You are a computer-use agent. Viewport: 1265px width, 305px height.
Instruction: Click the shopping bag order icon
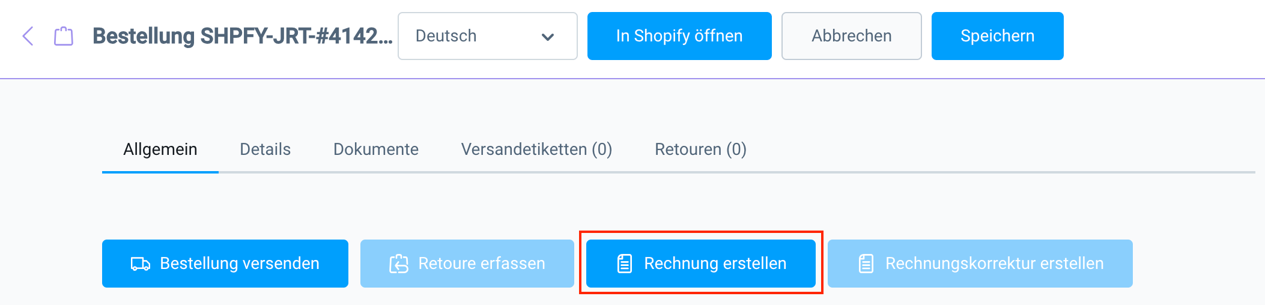64,36
